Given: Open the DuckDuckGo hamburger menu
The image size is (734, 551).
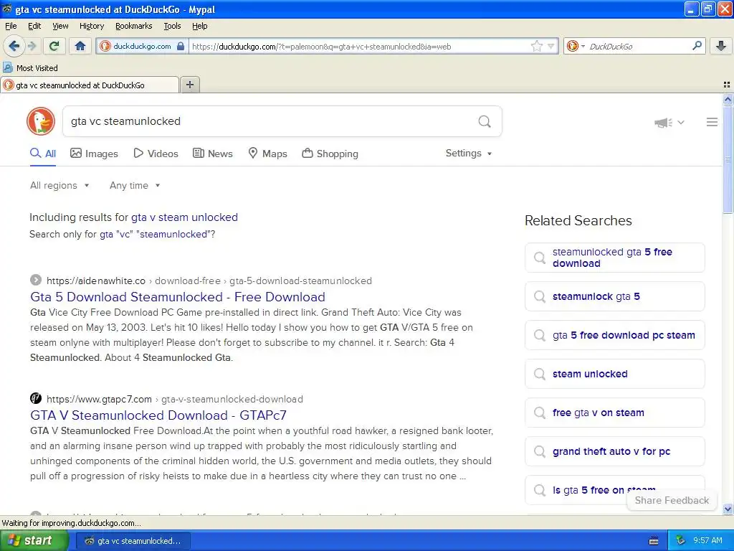Looking at the screenshot, I should pos(712,122).
